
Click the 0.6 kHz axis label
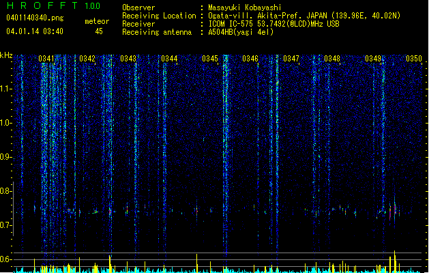(6, 259)
